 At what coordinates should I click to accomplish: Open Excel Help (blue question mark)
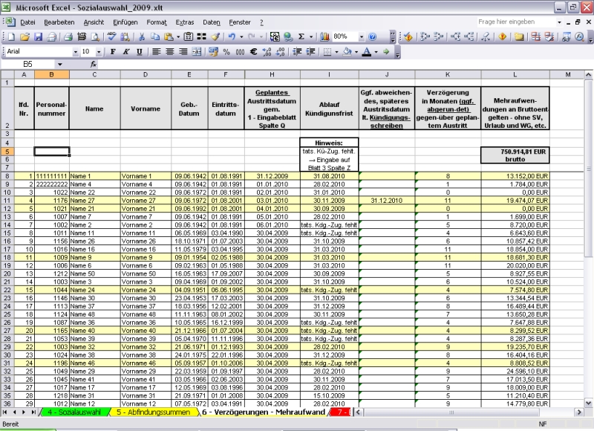coord(373,36)
